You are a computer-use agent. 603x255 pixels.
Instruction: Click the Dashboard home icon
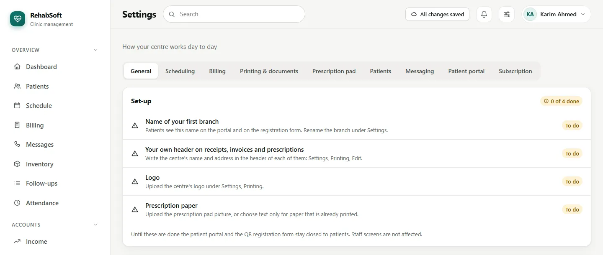click(17, 66)
